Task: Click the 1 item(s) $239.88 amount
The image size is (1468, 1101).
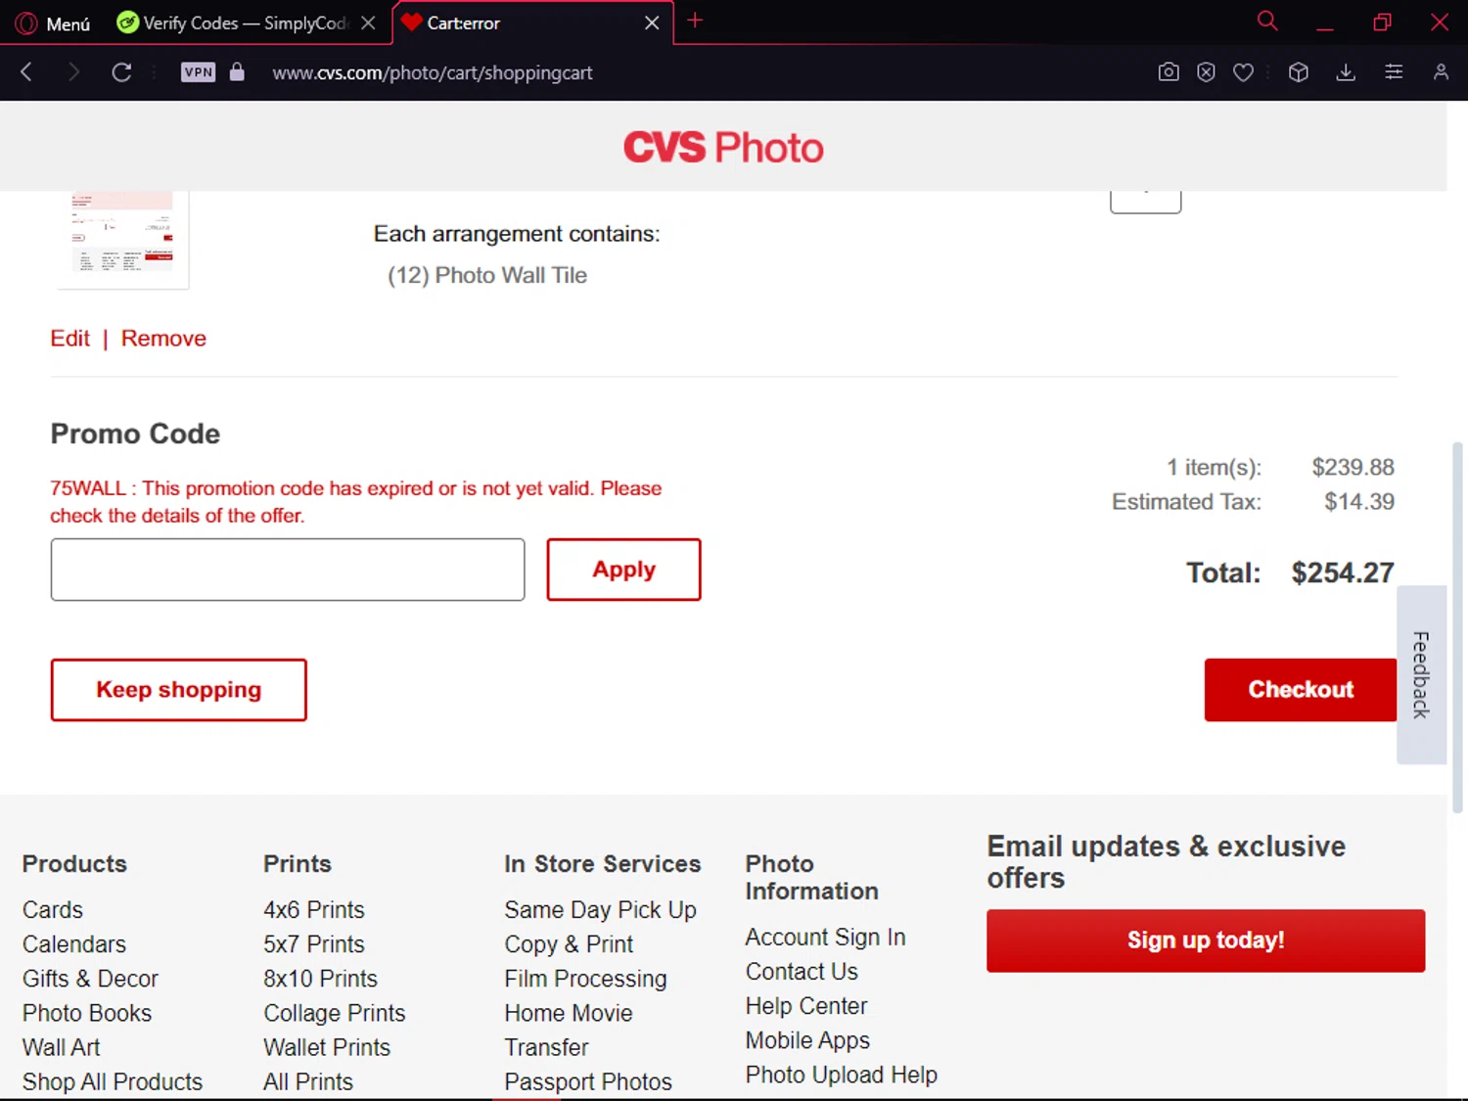Action: pos(1353,468)
